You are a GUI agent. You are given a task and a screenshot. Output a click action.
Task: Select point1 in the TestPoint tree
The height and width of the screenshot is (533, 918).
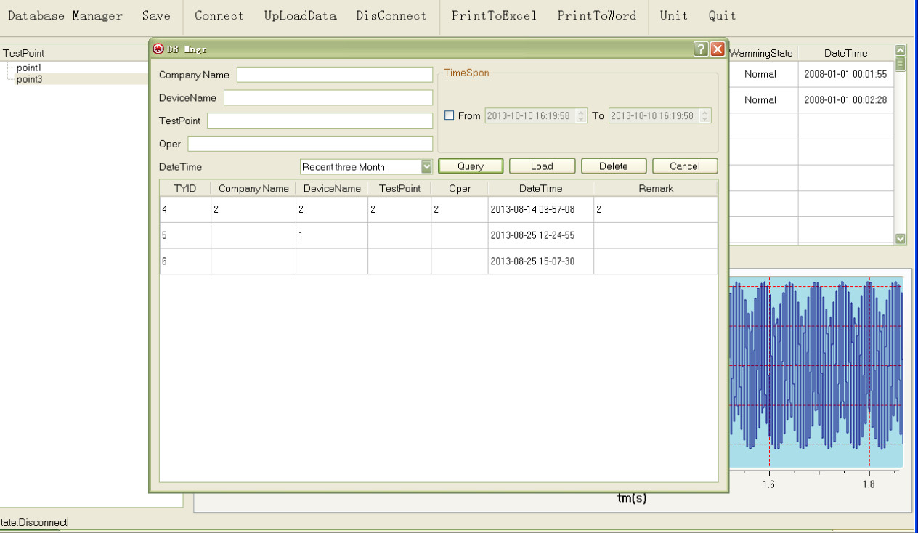tap(29, 68)
